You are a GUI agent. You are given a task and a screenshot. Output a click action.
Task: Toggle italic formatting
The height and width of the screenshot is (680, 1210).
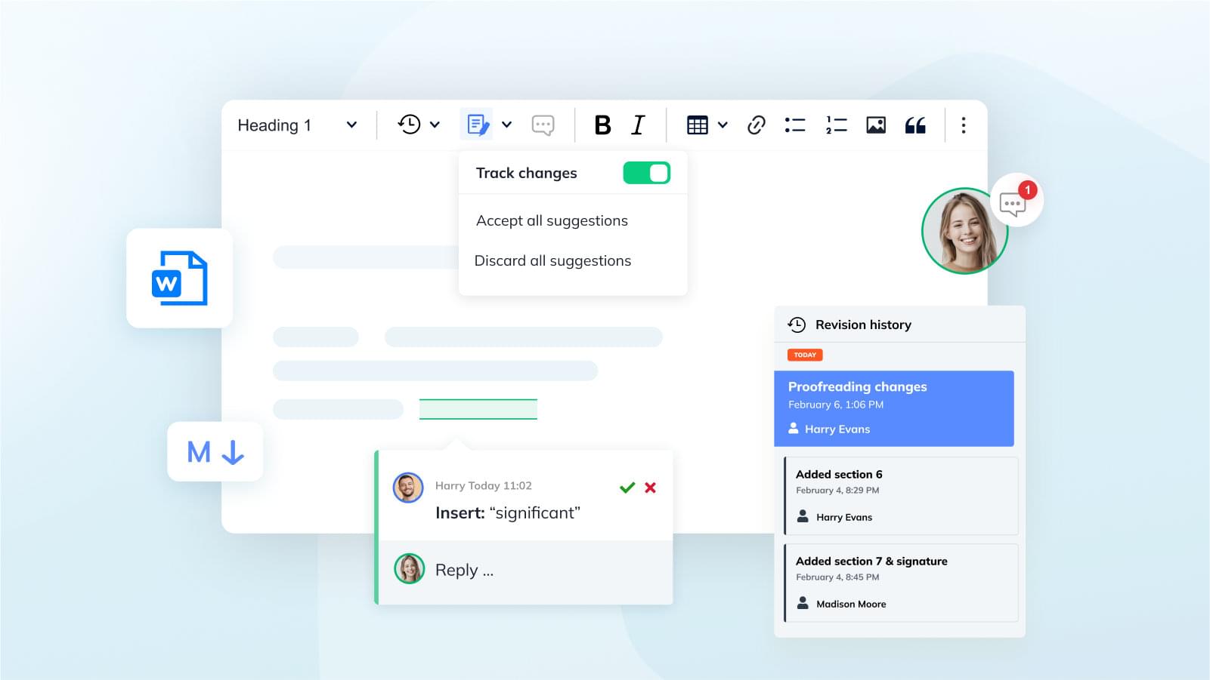click(638, 125)
